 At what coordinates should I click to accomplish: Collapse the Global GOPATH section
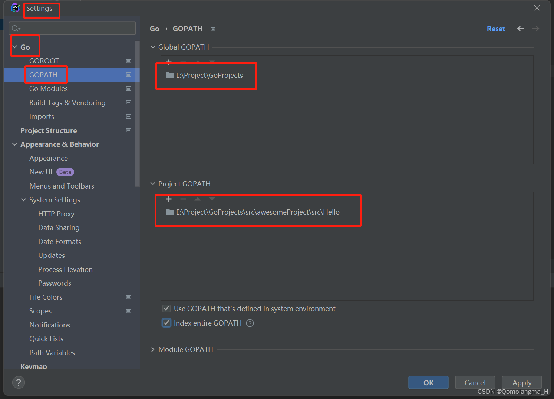(x=153, y=47)
